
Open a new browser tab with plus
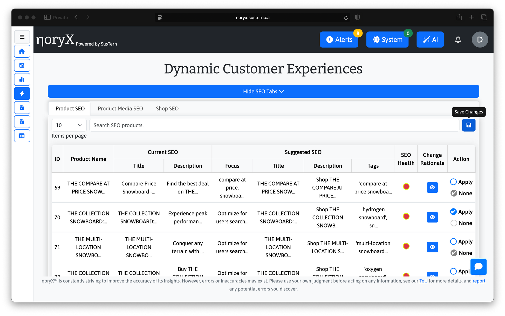coord(472,17)
